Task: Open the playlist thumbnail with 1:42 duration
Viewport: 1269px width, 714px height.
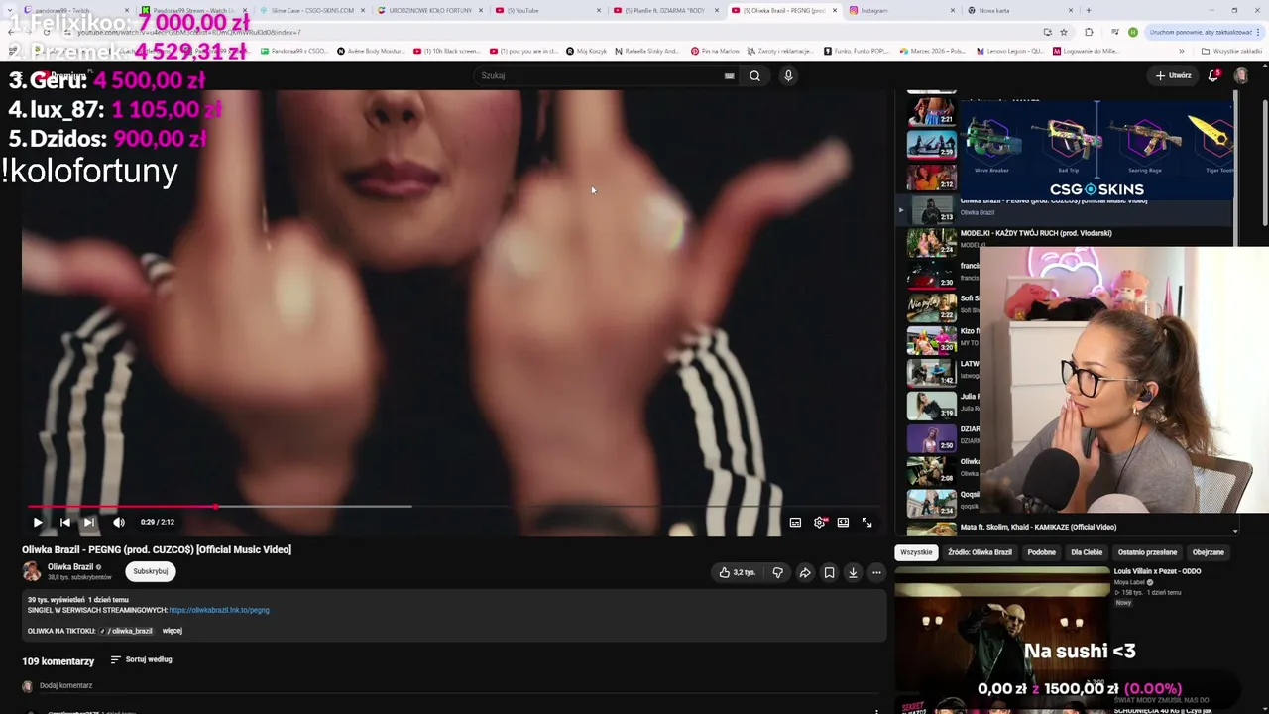Action: [932, 373]
